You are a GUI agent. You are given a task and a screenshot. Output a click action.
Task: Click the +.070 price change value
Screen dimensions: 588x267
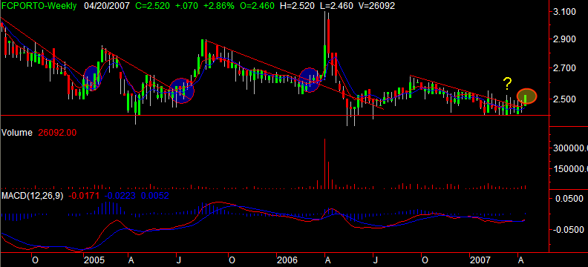pos(186,6)
